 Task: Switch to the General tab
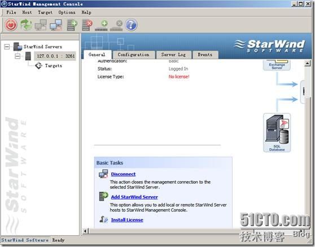[x=97, y=55]
